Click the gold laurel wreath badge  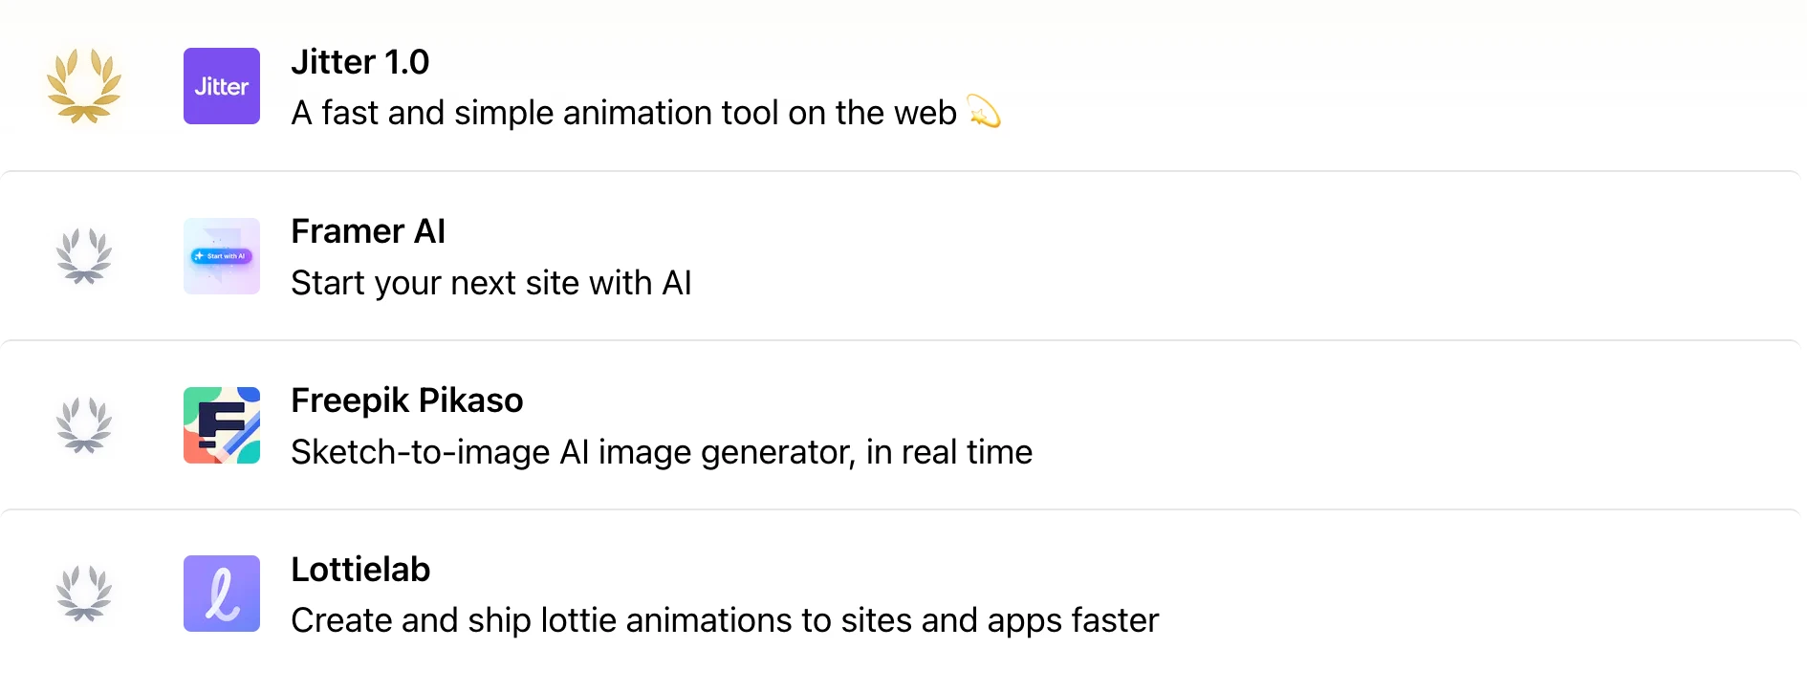84,86
